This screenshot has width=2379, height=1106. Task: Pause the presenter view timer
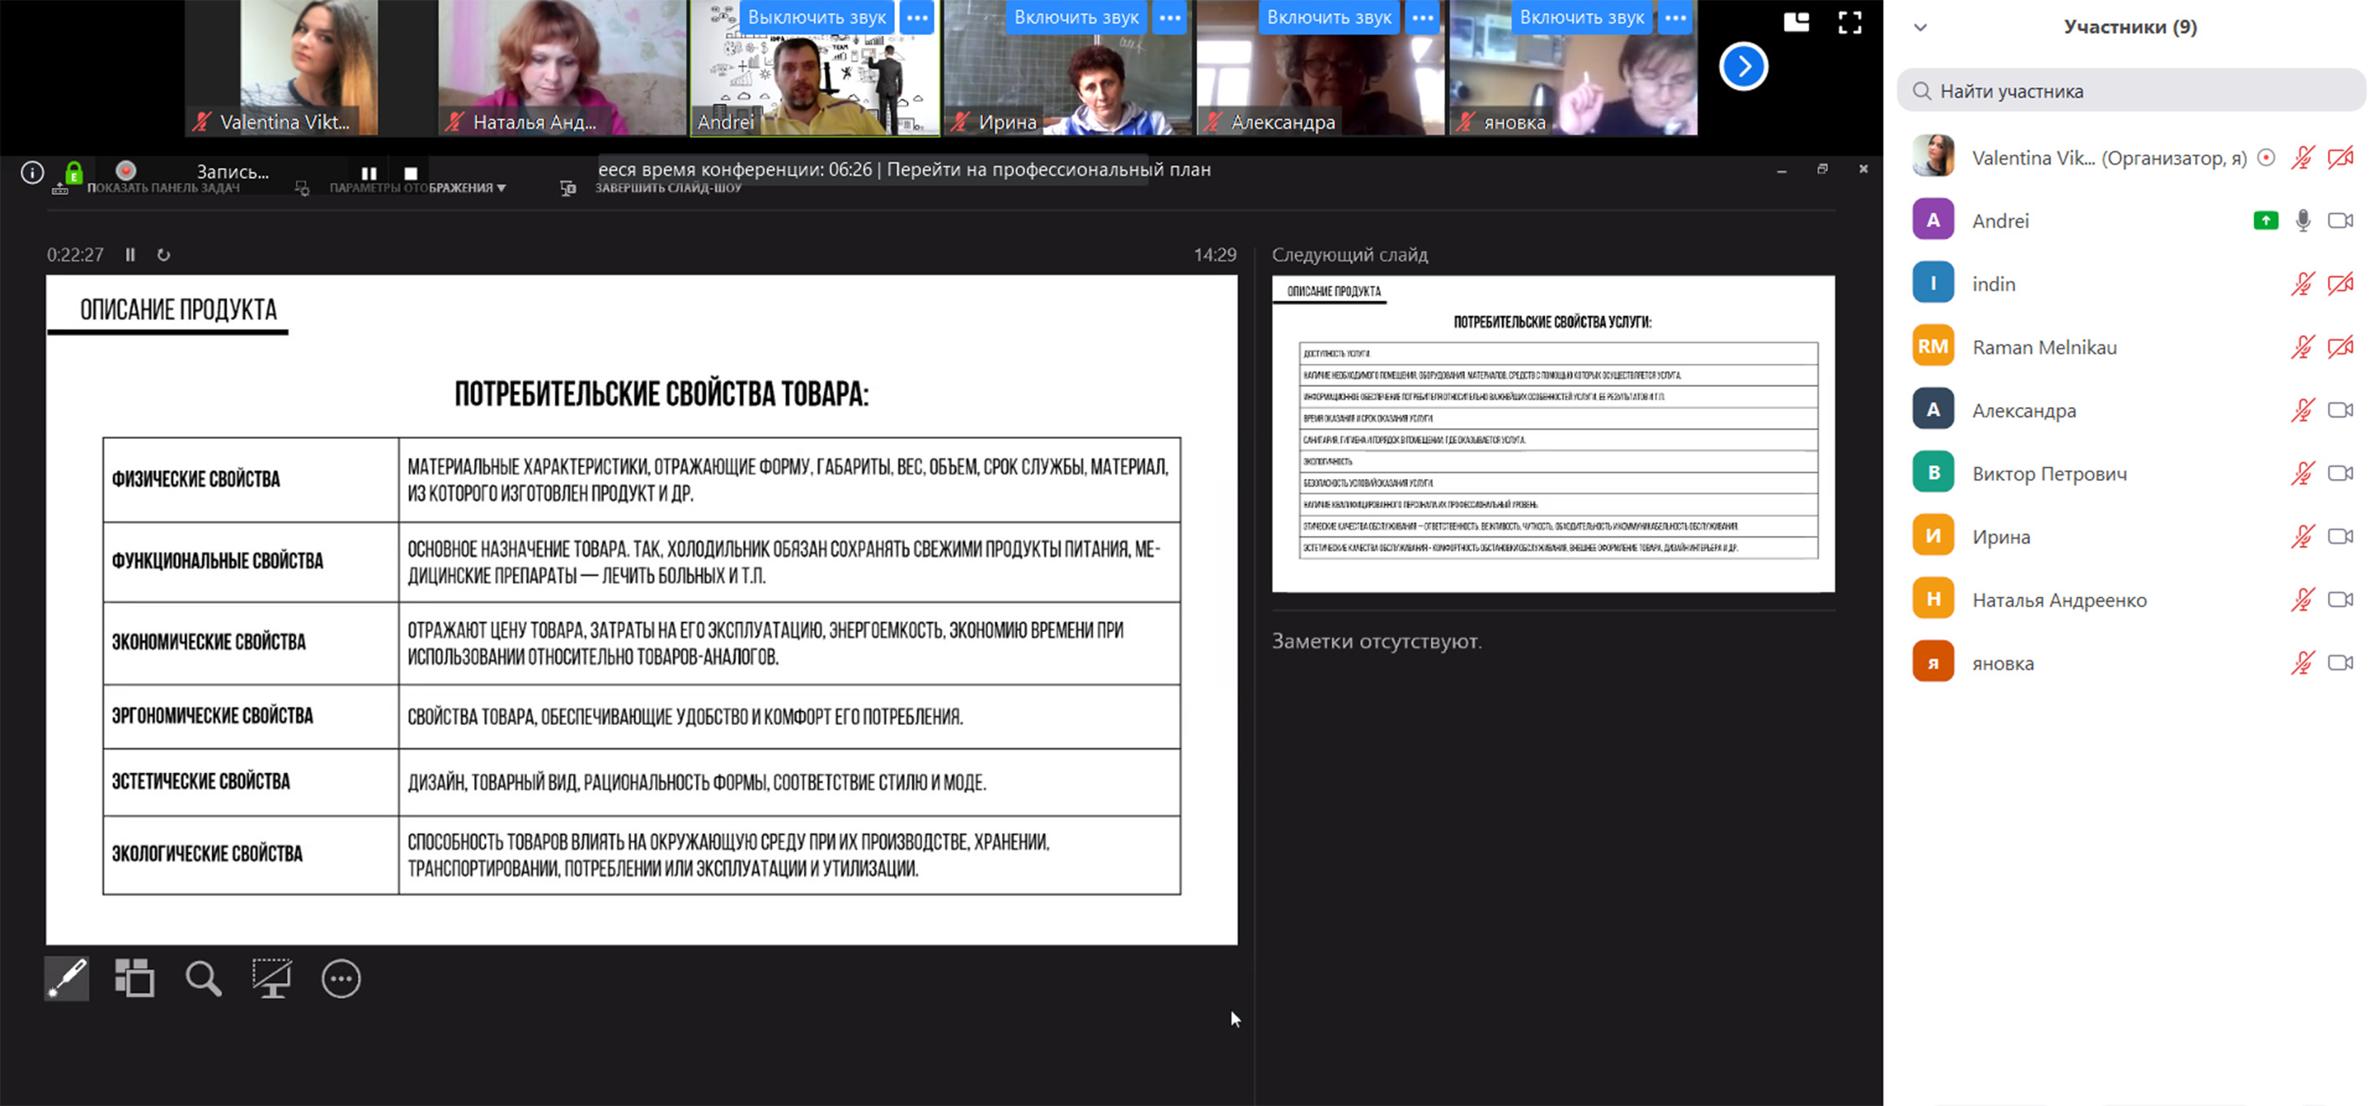click(130, 255)
